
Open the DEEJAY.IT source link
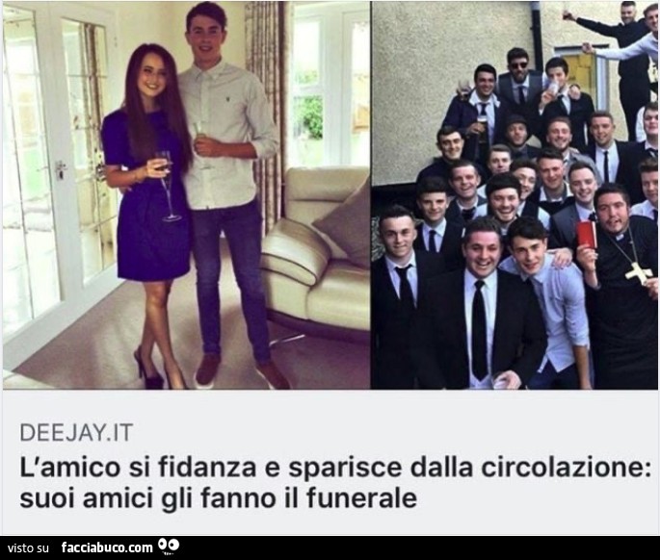pos(76,432)
